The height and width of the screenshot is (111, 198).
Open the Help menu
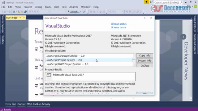pyautogui.click(x=96, y=7)
